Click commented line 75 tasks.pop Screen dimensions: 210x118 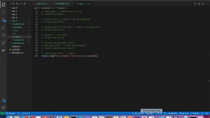(x=61, y=11)
